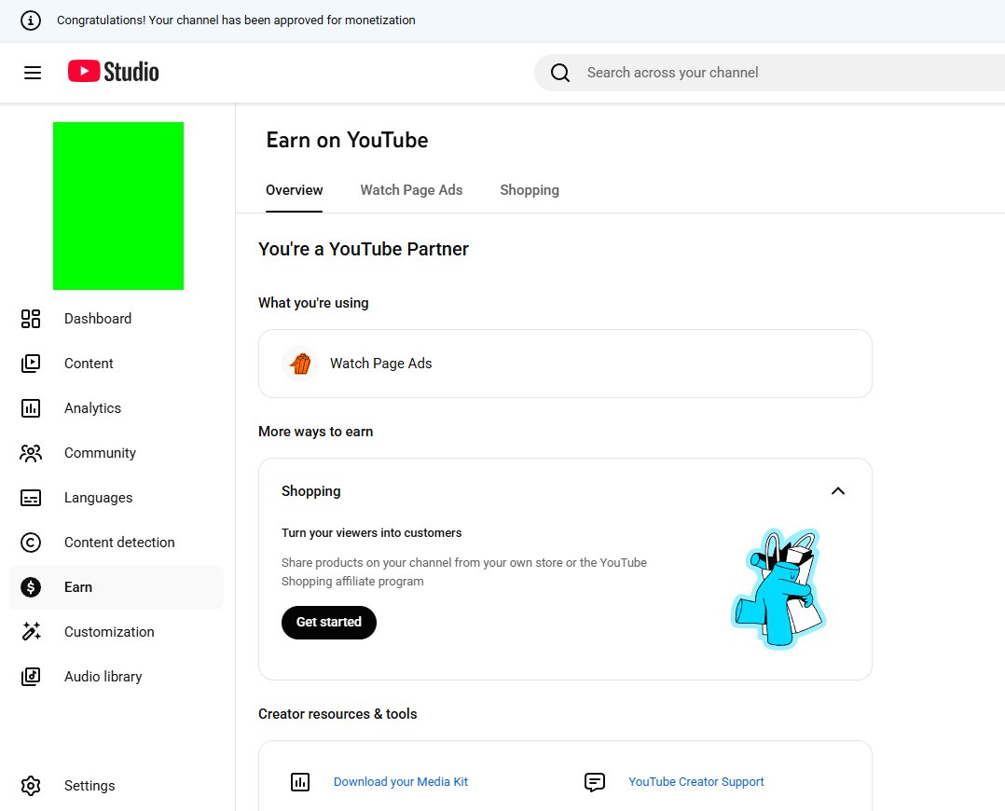Image resolution: width=1005 pixels, height=811 pixels.
Task: Click the Creator Support chat icon
Action: [595, 781]
